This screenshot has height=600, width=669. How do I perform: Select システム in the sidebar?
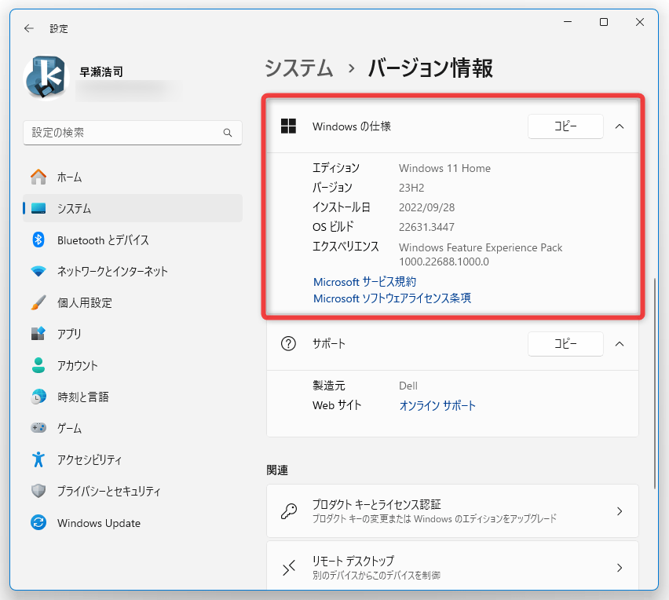(133, 208)
